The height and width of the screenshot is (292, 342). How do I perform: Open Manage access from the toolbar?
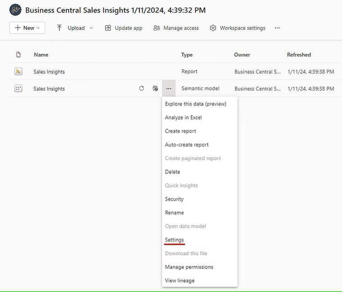click(176, 28)
